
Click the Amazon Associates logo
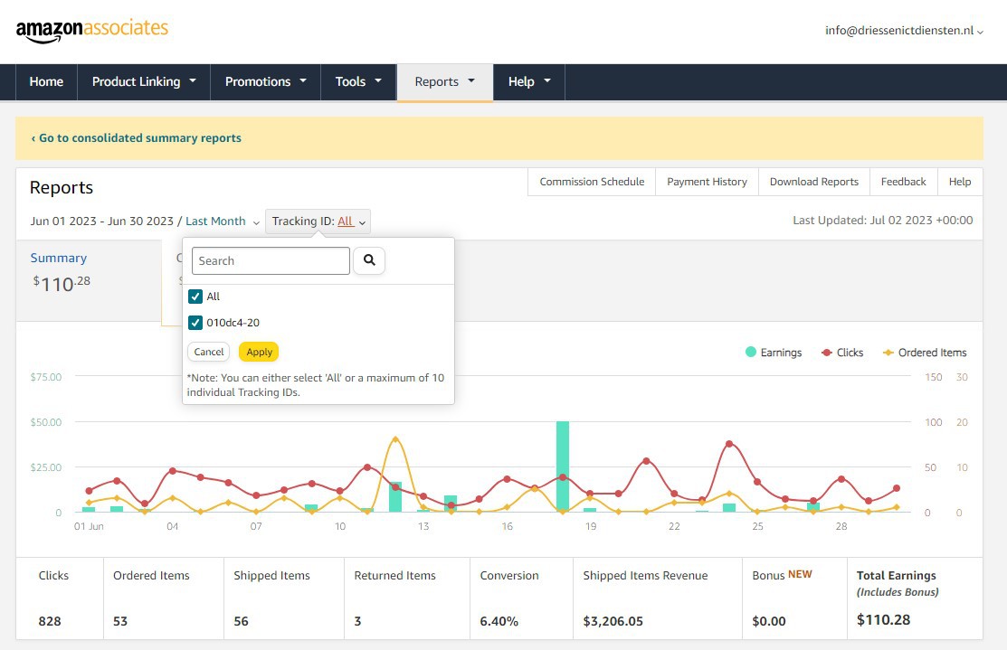tap(92, 30)
